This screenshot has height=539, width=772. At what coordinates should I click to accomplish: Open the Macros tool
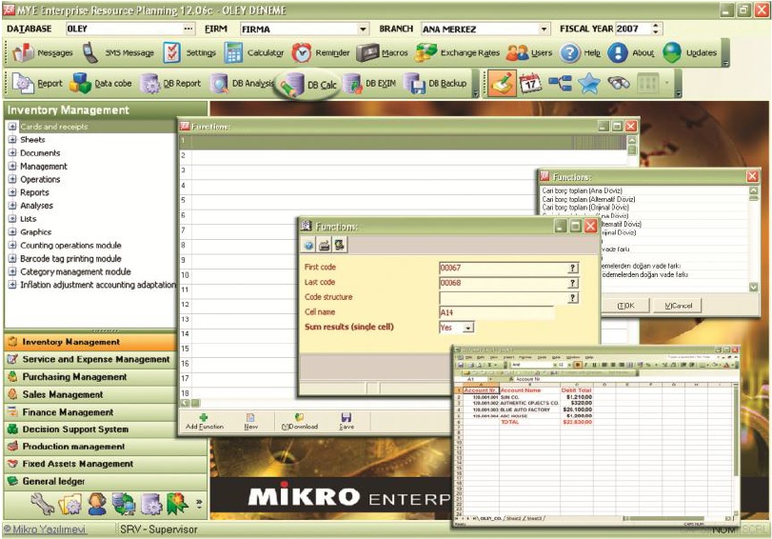(382, 52)
